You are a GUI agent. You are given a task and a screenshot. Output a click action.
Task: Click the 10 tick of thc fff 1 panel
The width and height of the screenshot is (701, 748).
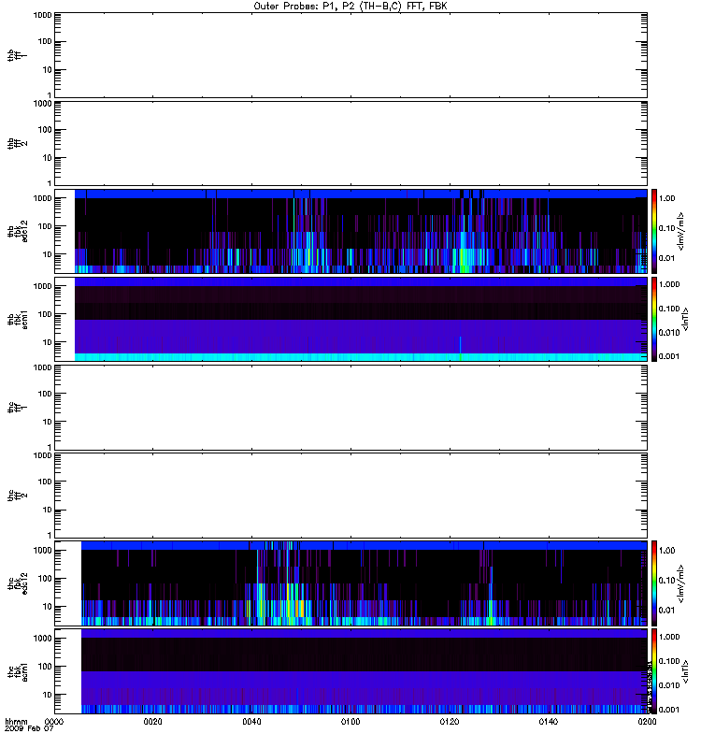47,423
